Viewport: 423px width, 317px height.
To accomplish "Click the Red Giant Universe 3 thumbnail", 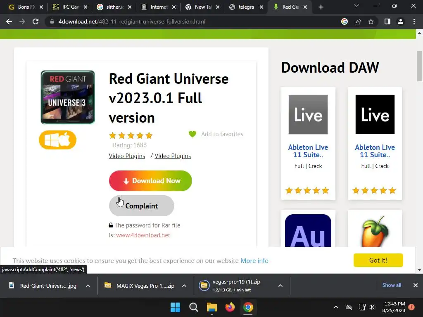I will coord(68,97).
